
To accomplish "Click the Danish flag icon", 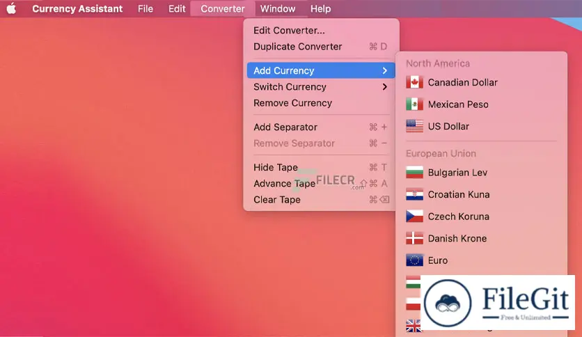I will (x=414, y=238).
